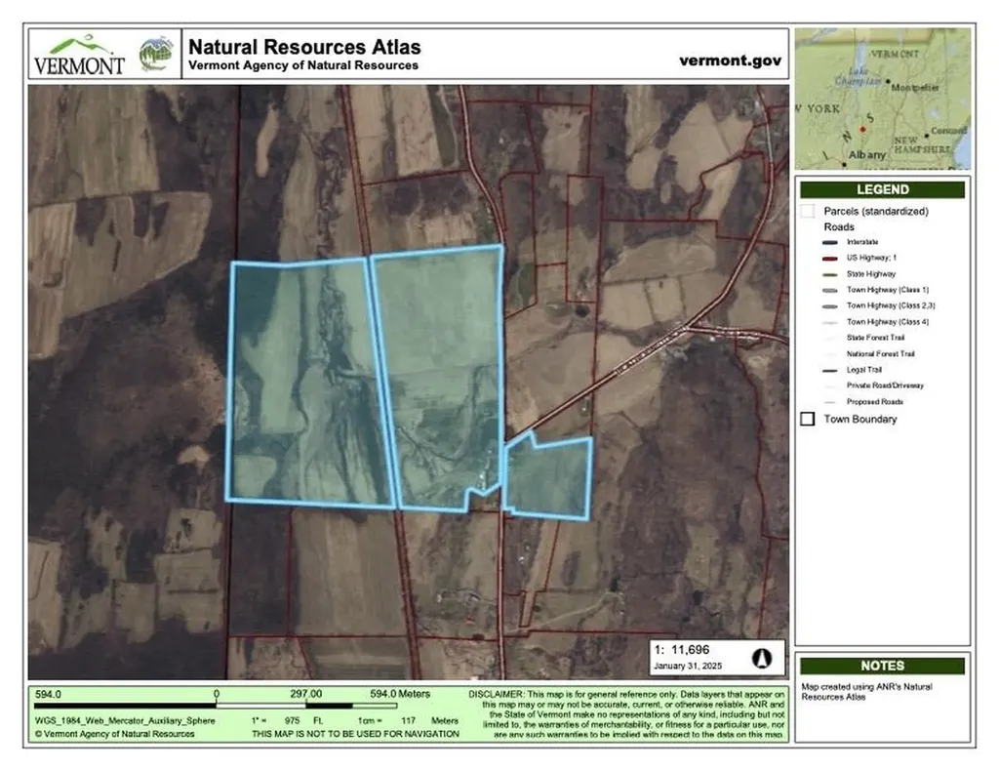Click the Natural Resources Atlas title
Image resolution: width=999 pixels, height=771 pixels.
click(304, 47)
